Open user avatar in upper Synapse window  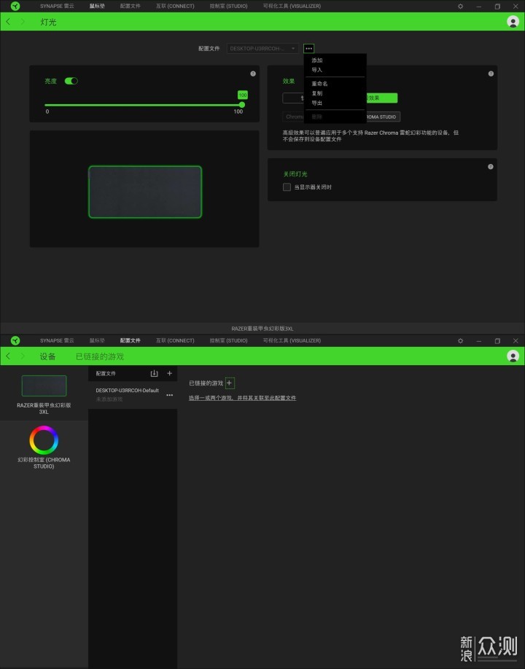(x=513, y=21)
